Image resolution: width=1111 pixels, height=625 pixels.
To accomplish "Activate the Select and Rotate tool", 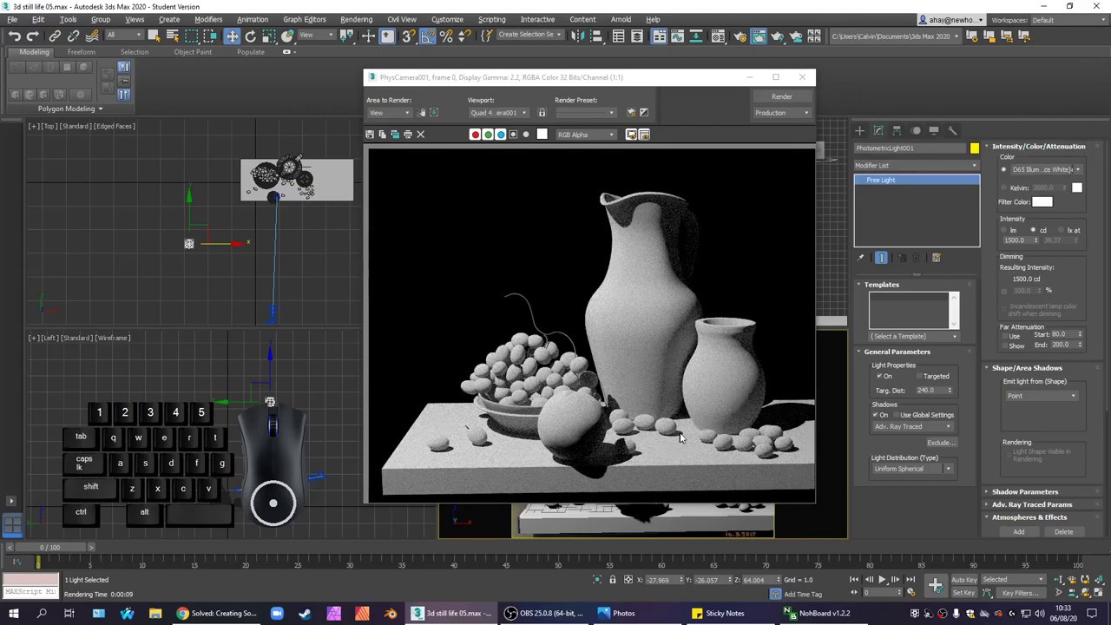I will pos(251,36).
